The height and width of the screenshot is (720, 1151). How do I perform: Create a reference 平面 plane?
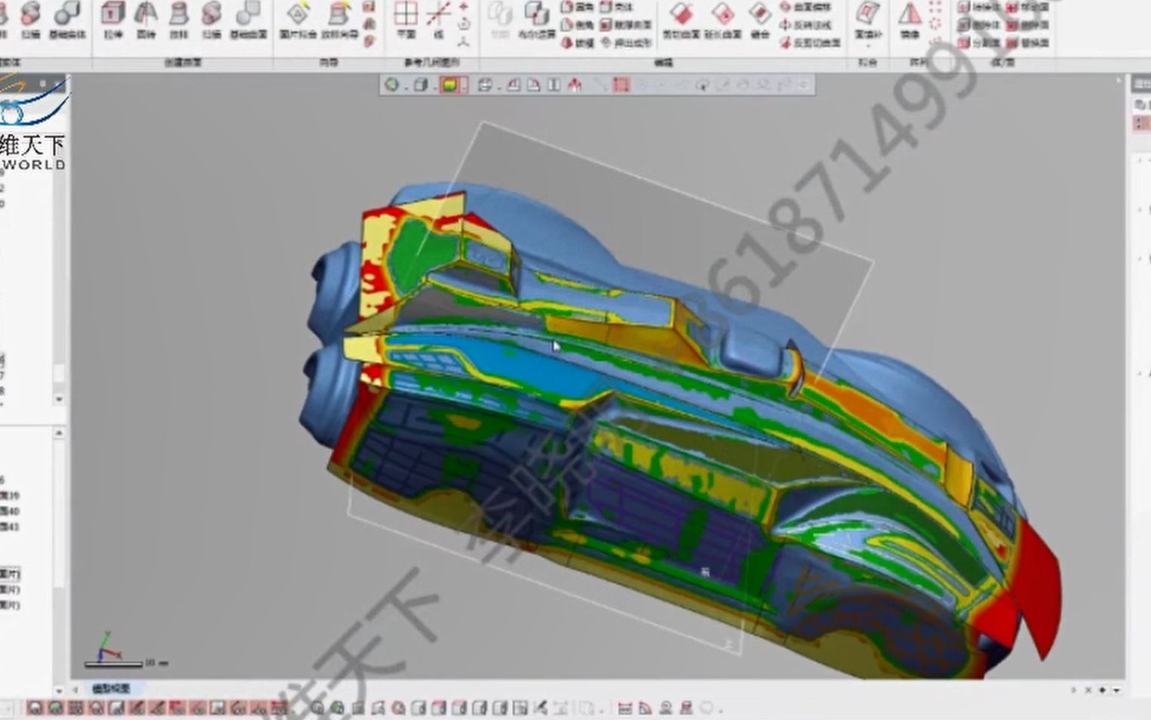click(406, 20)
